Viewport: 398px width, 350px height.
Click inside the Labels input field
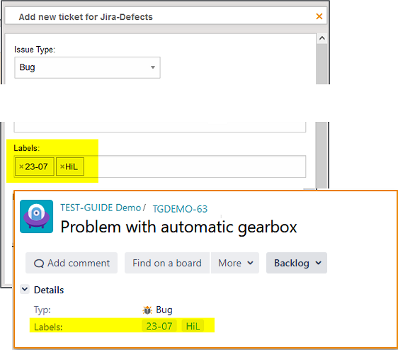194,166
